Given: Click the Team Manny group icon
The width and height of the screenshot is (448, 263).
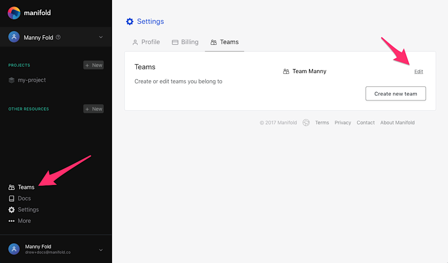Looking at the screenshot, I should [286, 72].
